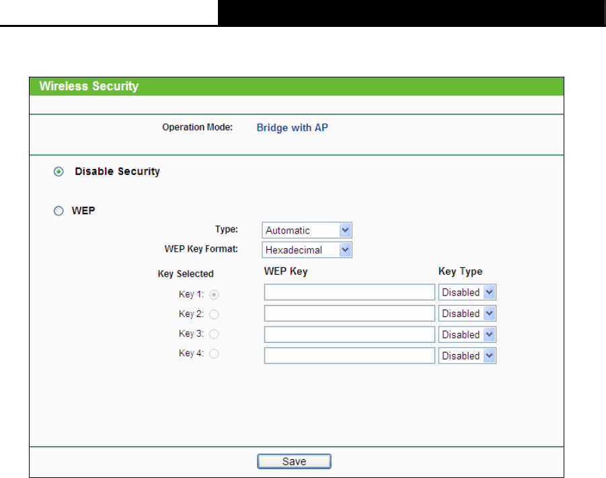606x478 pixels.
Task: Choose the Key 3 radio button
Action: coord(214,334)
